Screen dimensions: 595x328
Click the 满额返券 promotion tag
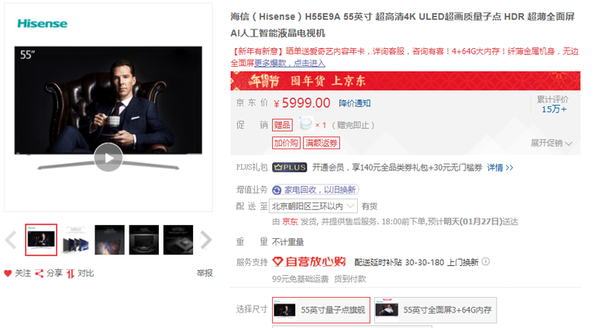[321, 143]
